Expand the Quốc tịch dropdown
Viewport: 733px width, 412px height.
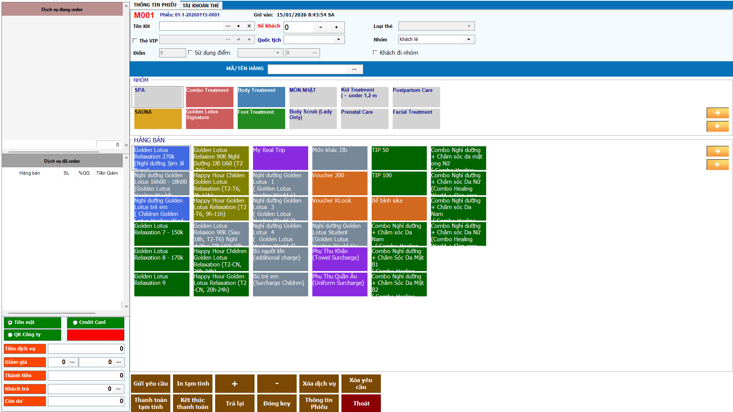[338, 39]
